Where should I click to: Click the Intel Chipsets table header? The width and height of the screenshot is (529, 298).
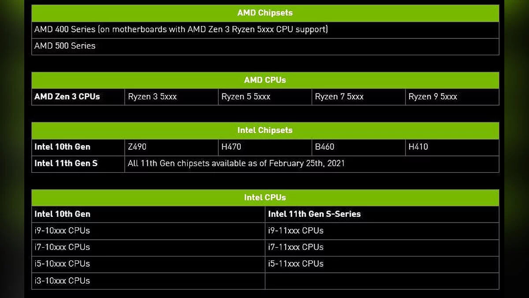[x=265, y=130]
